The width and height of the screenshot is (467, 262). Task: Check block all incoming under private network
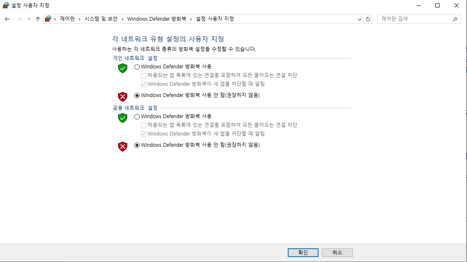pos(143,75)
